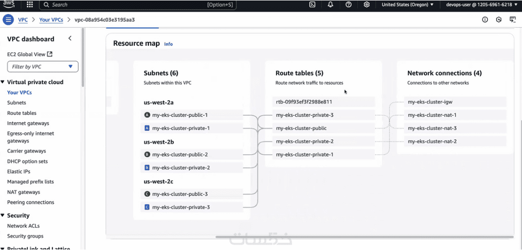
Task: Open the notifications bell
Action: [x=331, y=5]
